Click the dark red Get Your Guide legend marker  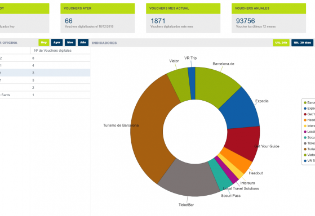coord(305,114)
